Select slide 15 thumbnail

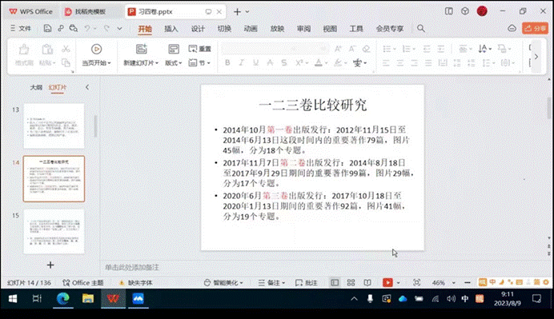pos(54,232)
